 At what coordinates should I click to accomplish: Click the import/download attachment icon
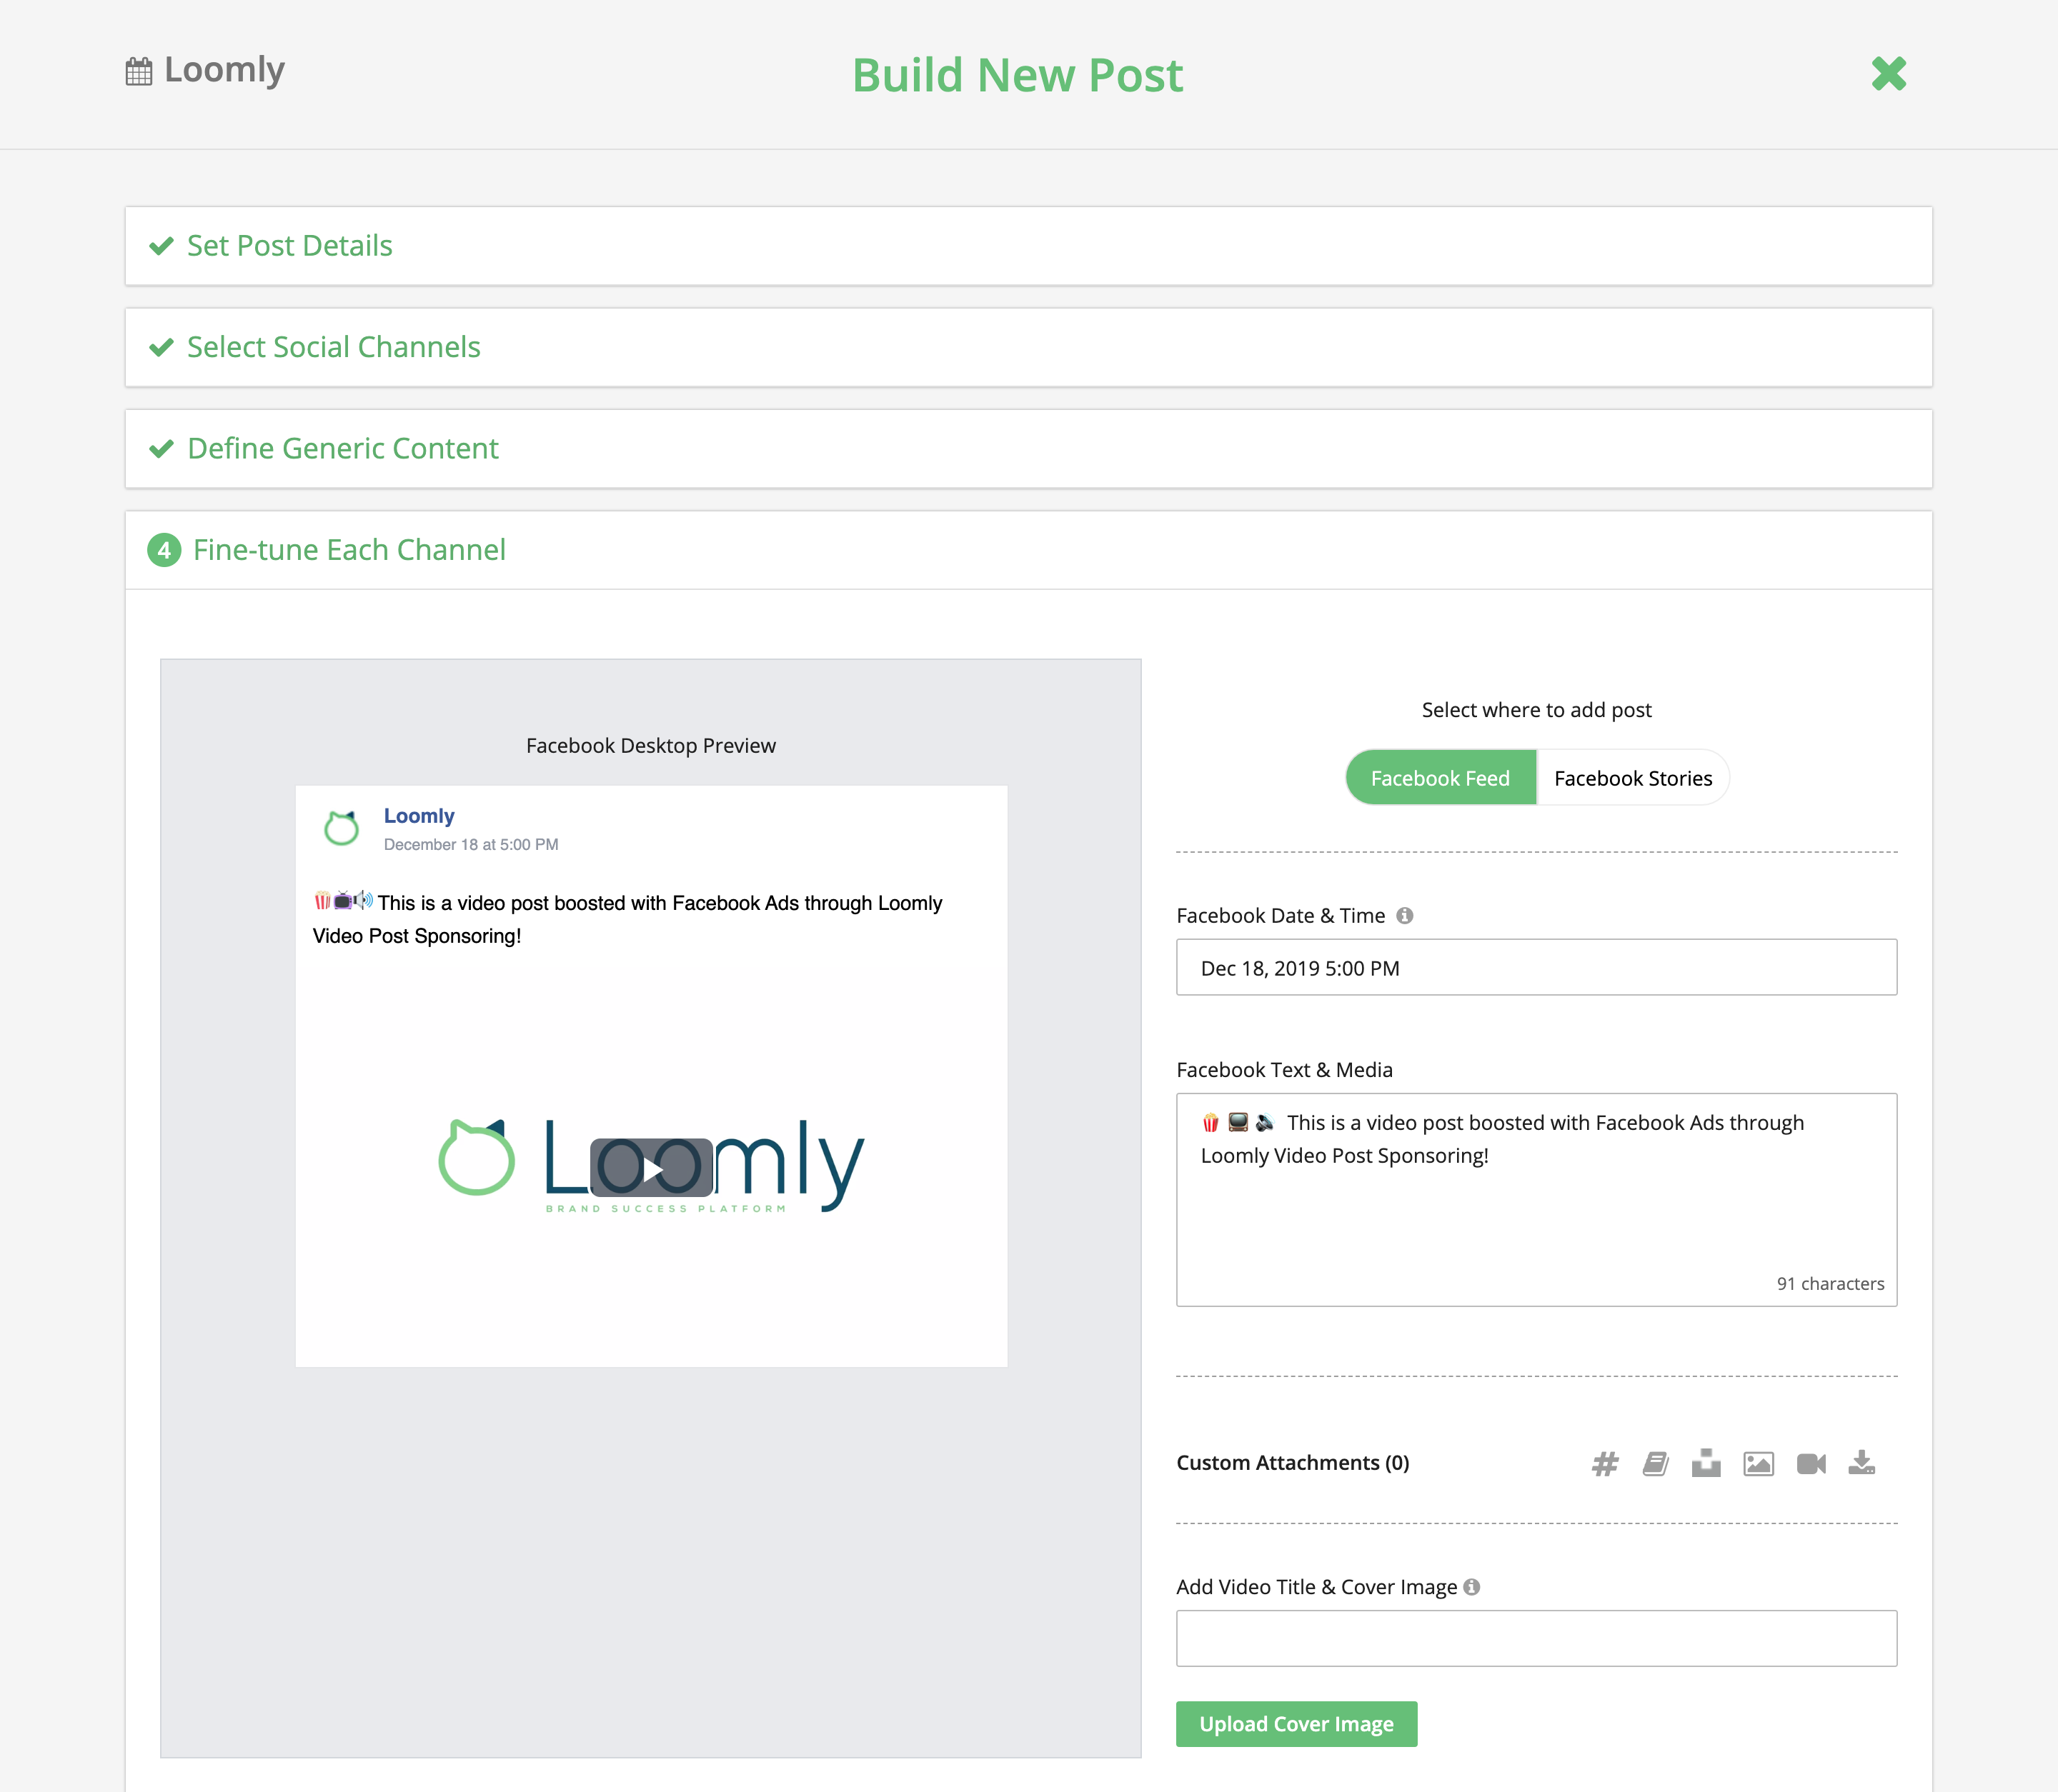tap(1864, 1464)
